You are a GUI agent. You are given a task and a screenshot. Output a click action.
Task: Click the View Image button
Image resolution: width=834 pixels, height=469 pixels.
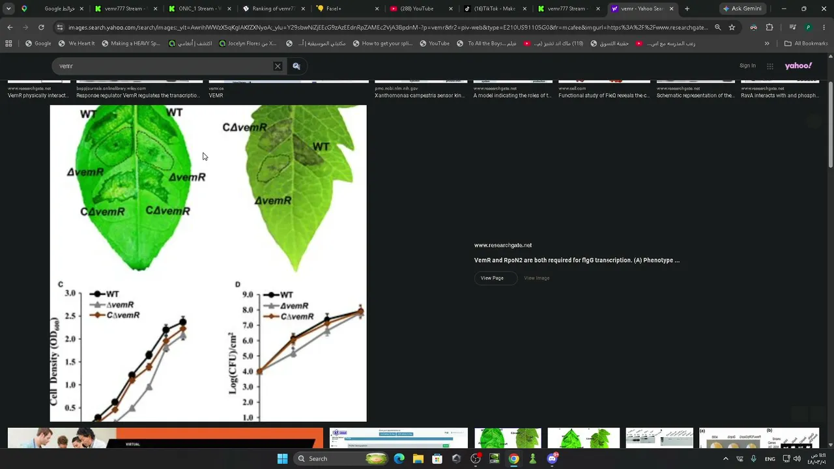[x=537, y=278]
